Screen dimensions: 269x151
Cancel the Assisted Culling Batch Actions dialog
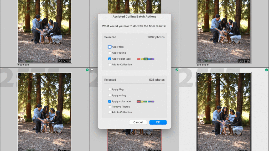coord(138,122)
